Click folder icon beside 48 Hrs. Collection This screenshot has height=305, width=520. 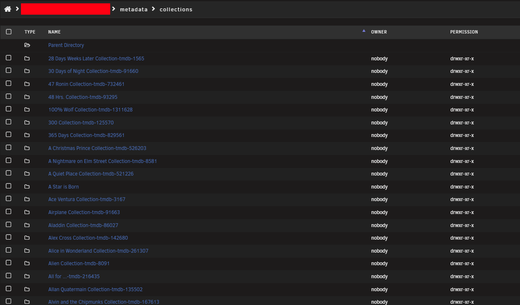(27, 97)
